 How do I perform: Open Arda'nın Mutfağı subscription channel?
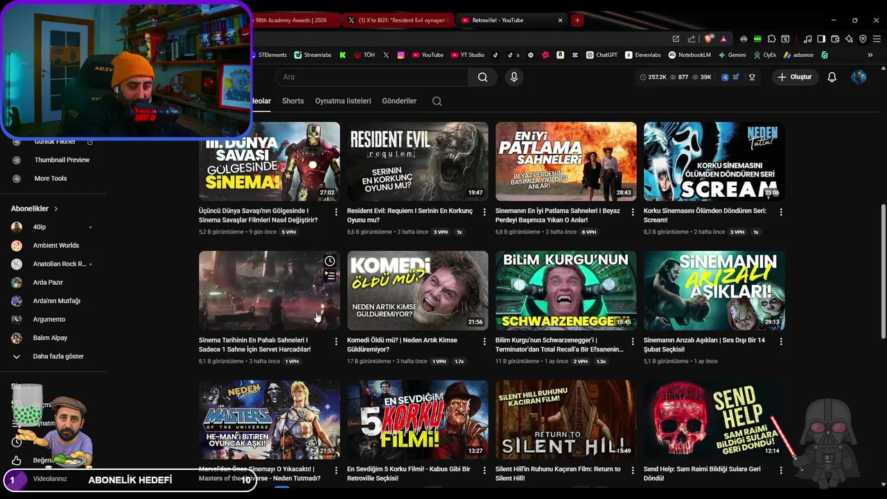pos(57,301)
